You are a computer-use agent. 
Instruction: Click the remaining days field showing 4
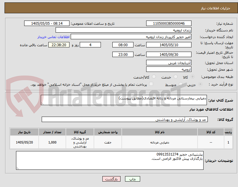pos(90,45)
